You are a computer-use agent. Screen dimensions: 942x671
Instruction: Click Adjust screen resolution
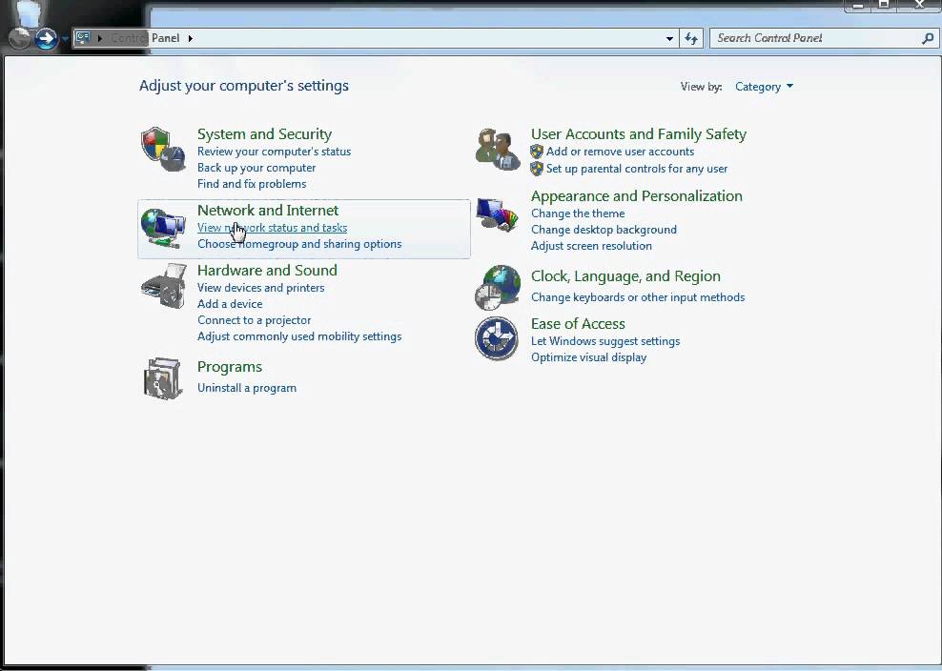pos(591,246)
